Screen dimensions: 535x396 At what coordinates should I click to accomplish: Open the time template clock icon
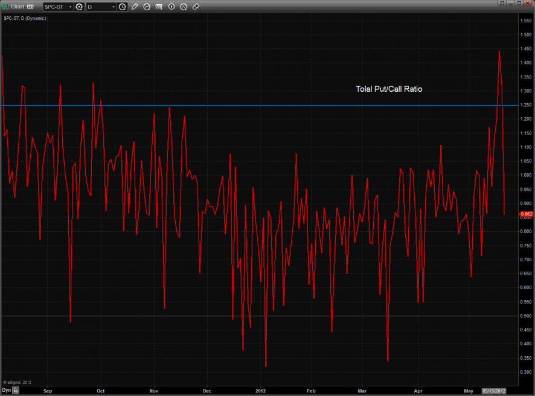(122, 7)
